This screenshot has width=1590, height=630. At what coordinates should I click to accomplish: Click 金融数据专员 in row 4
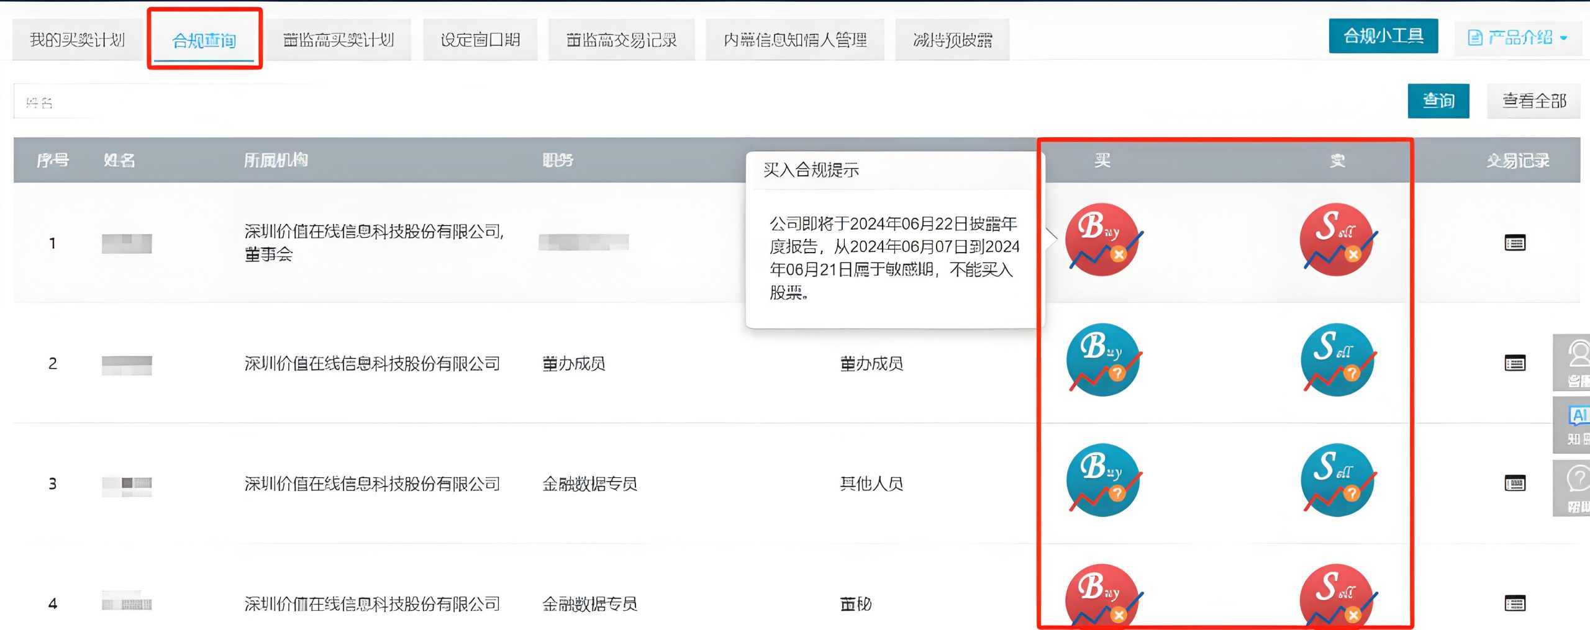[x=590, y=604]
